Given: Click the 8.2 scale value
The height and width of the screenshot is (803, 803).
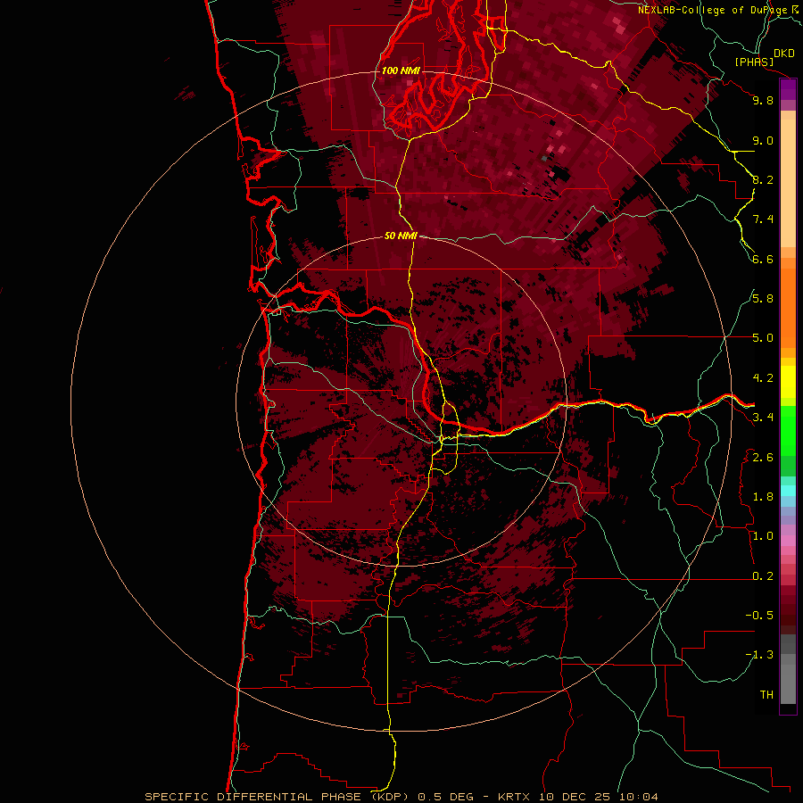Looking at the screenshot, I should pos(763,179).
